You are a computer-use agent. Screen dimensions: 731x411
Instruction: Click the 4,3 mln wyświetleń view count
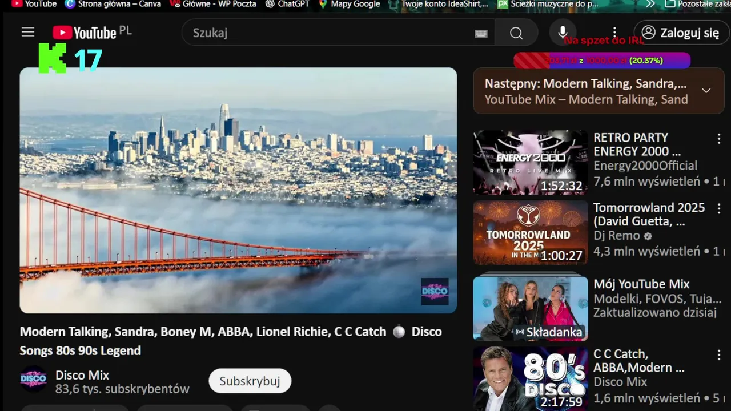pyautogui.click(x=646, y=251)
